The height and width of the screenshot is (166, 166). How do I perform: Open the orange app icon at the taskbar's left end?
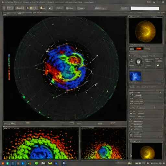[3, 163]
